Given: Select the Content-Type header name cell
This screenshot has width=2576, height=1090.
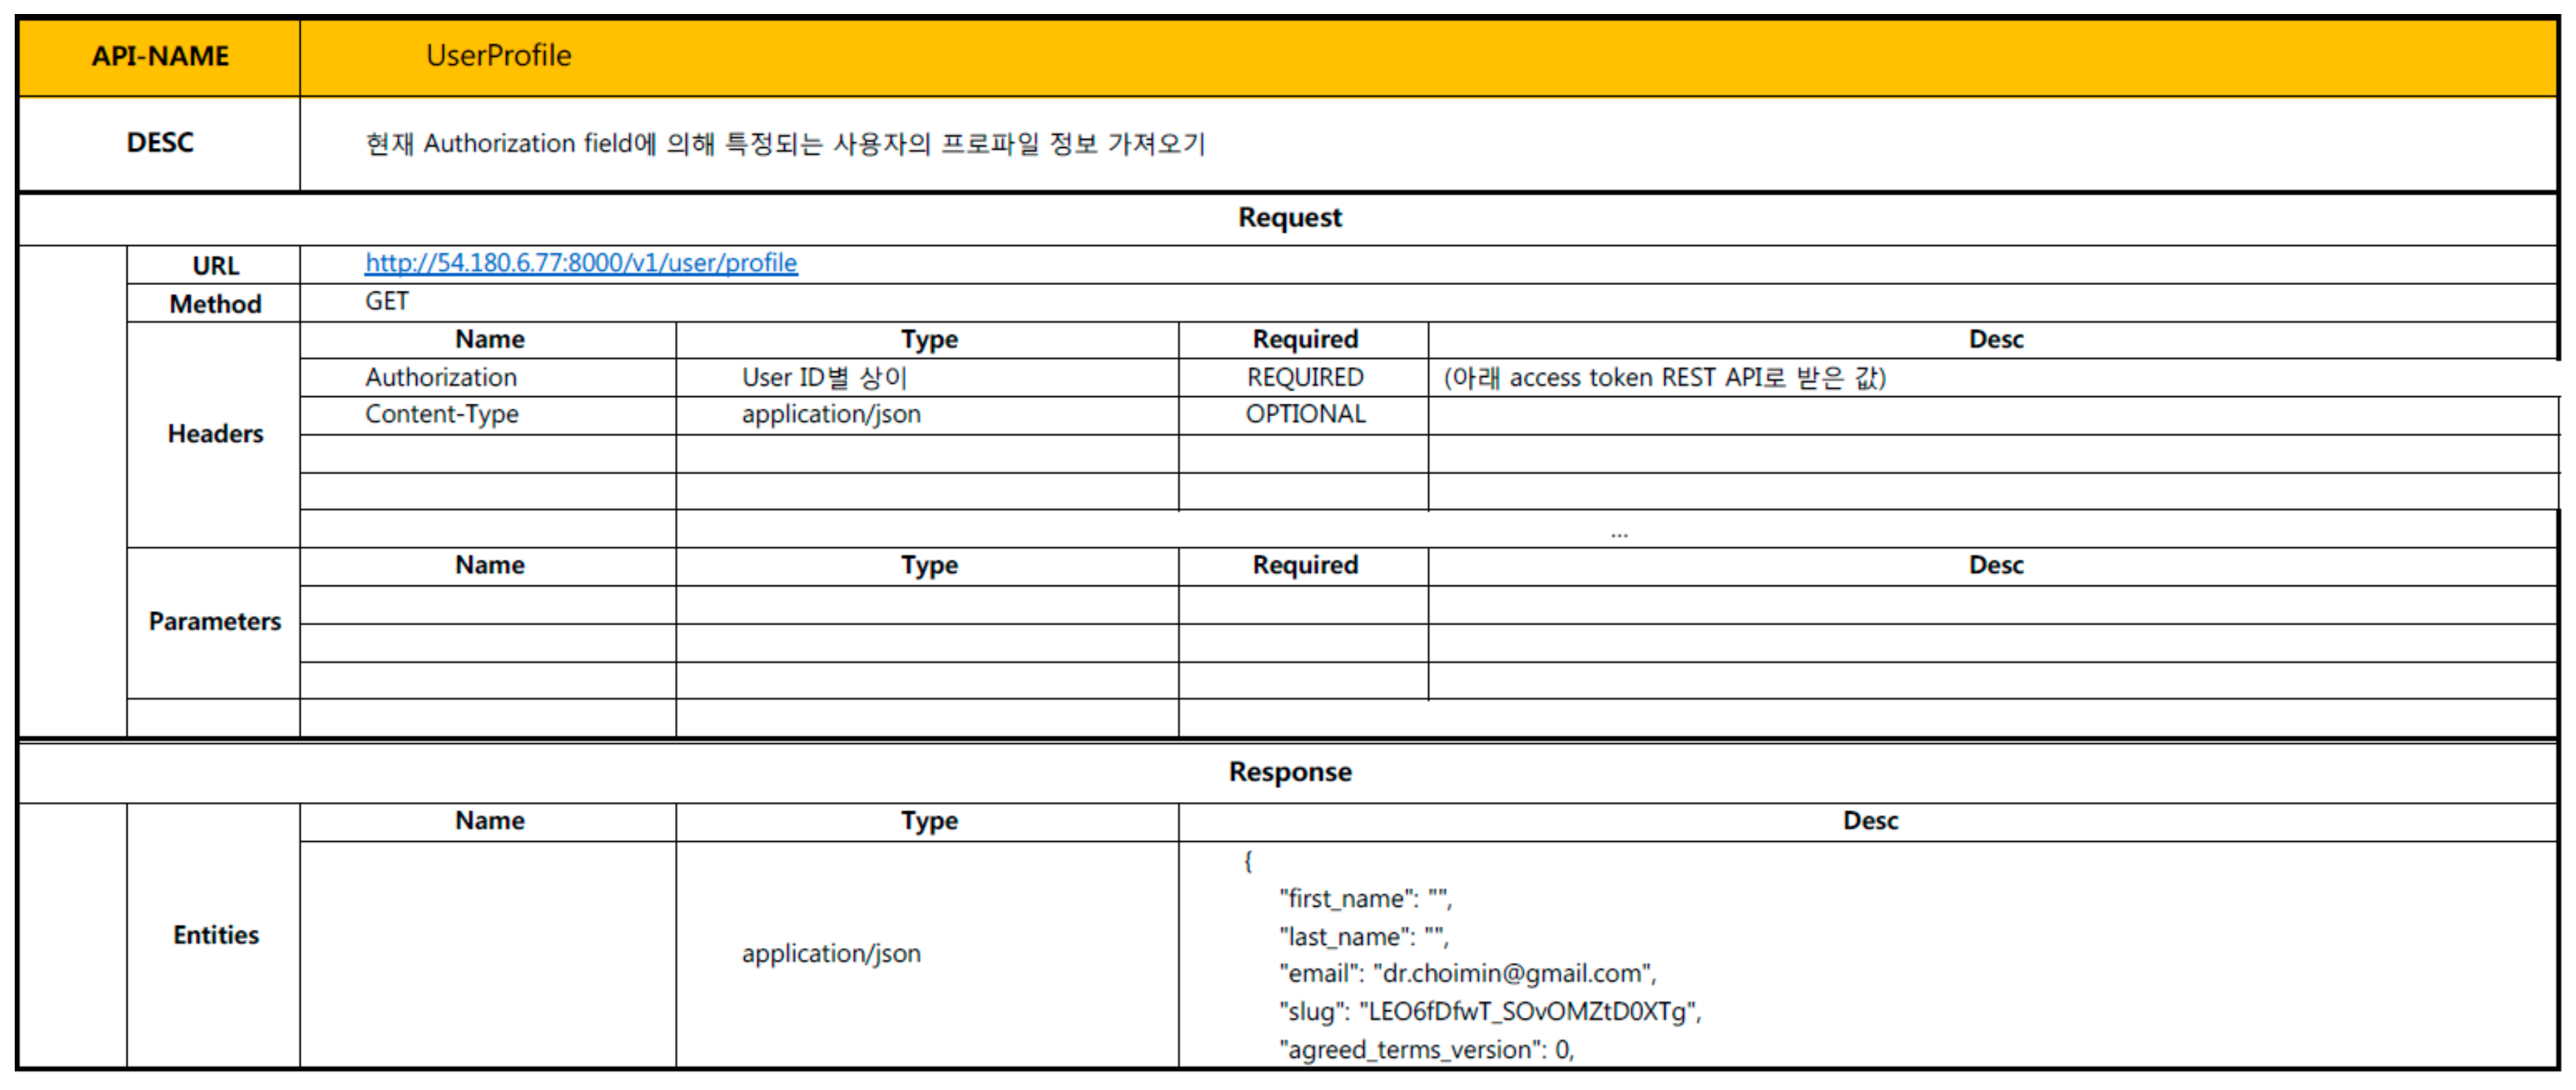Looking at the screenshot, I should click(x=441, y=415).
